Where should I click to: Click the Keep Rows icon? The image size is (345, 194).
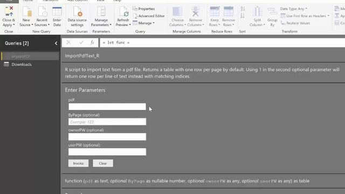(215, 11)
